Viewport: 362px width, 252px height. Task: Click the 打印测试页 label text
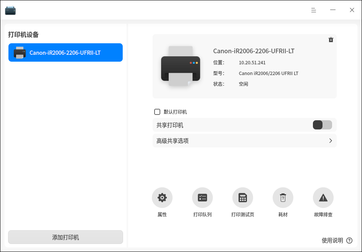pos(243,214)
